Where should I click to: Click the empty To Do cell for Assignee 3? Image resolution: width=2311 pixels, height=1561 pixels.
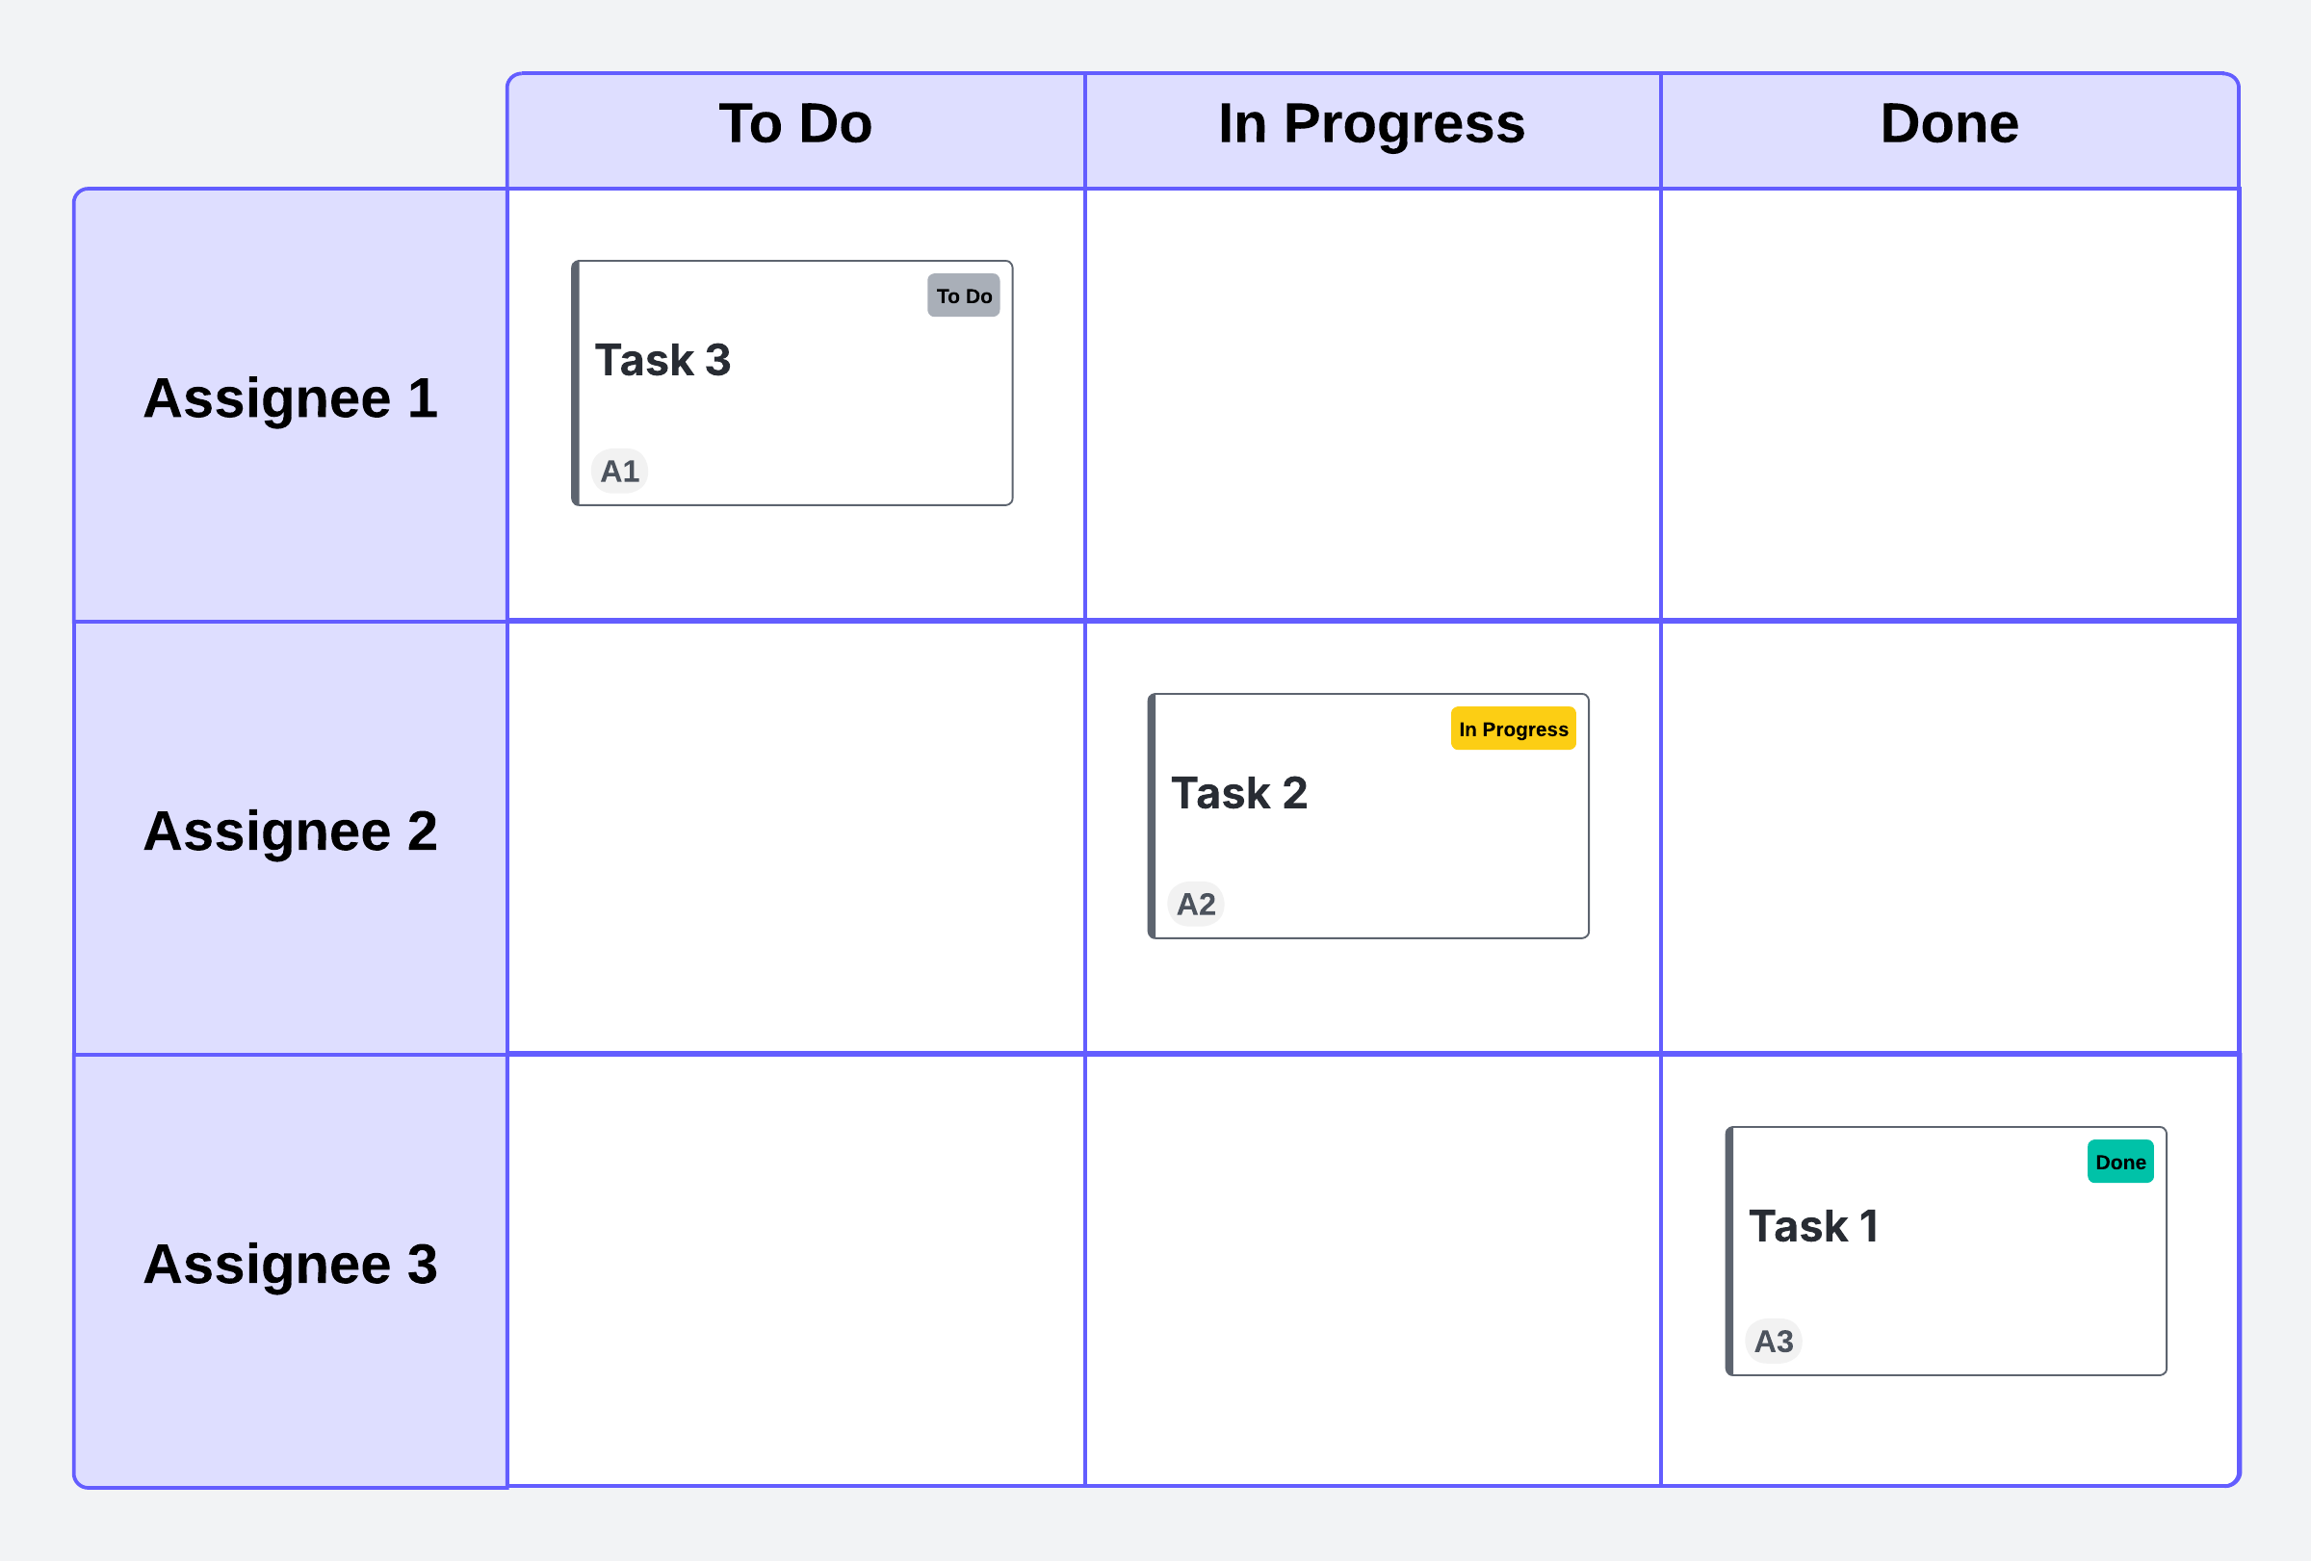point(795,1269)
